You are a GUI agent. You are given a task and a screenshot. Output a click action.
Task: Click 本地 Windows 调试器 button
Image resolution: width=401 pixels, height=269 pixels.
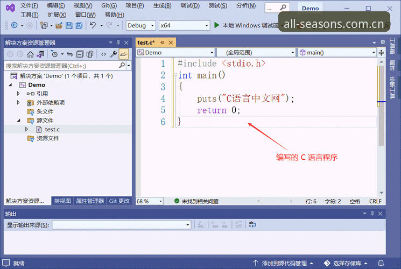point(247,25)
